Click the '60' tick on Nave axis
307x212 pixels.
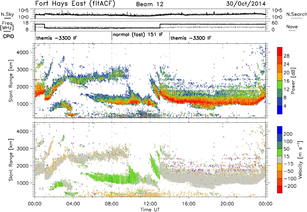pyautogui.click(x=275, y=23)
